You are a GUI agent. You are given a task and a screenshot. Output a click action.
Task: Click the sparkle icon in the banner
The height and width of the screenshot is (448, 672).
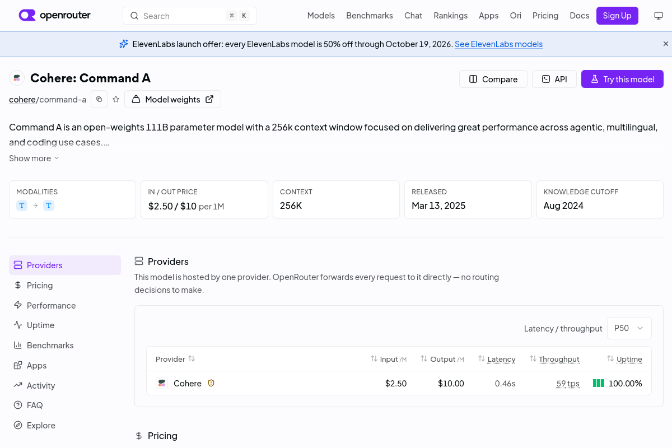pyautogui.click(x=124, y=44)
